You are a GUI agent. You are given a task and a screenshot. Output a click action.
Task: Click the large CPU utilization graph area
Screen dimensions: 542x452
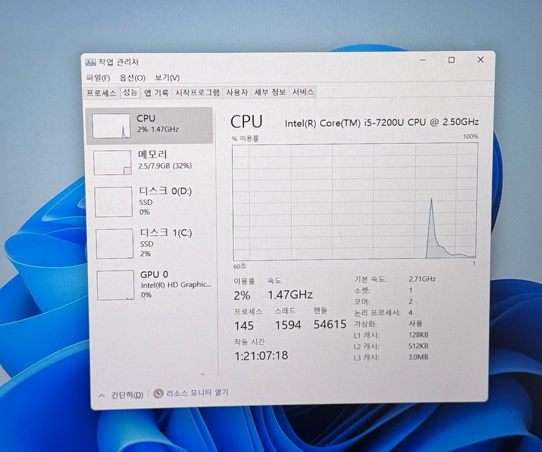(x=356, y=202)
